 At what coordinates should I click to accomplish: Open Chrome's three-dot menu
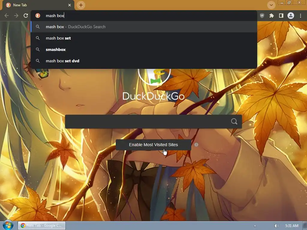point(300,16)
